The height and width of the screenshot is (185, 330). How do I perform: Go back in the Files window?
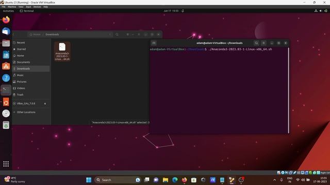[14, 34]
